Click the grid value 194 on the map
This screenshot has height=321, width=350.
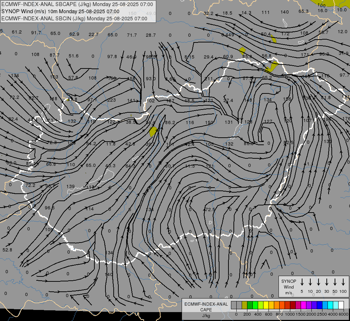327,119
